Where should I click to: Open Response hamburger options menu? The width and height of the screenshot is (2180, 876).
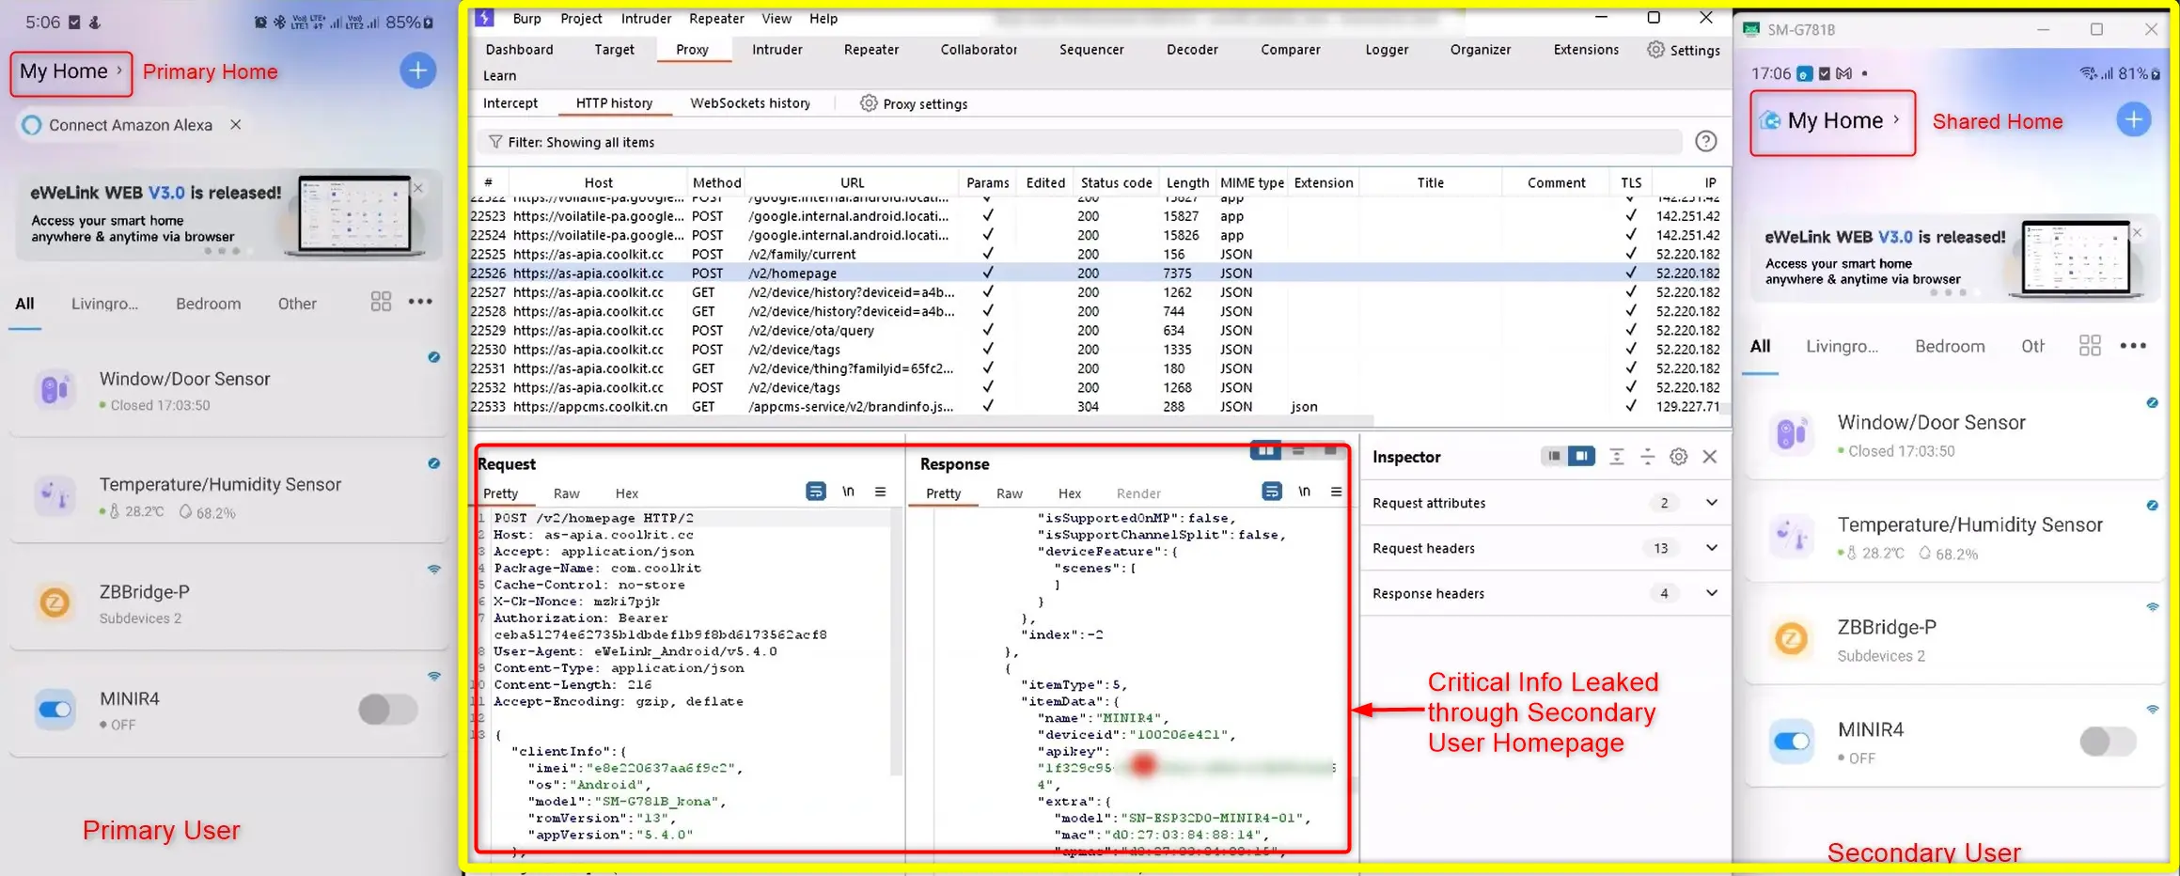click(x=1336, y=492)
